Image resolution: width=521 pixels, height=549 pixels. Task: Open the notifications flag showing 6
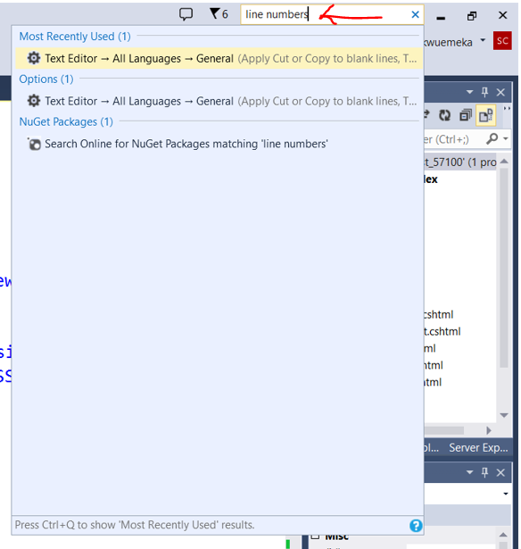pos(219,14)
